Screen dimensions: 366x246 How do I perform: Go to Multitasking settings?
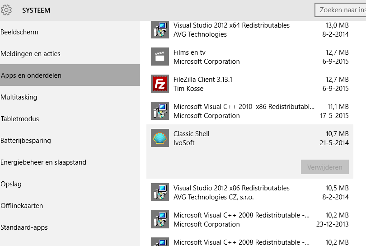pyautogui.click(x=70, y=97)
